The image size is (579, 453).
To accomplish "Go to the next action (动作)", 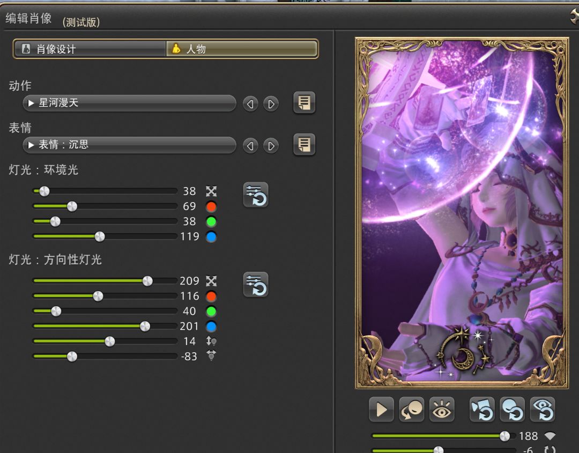I will pyautogui.click(x=271, y=104).
